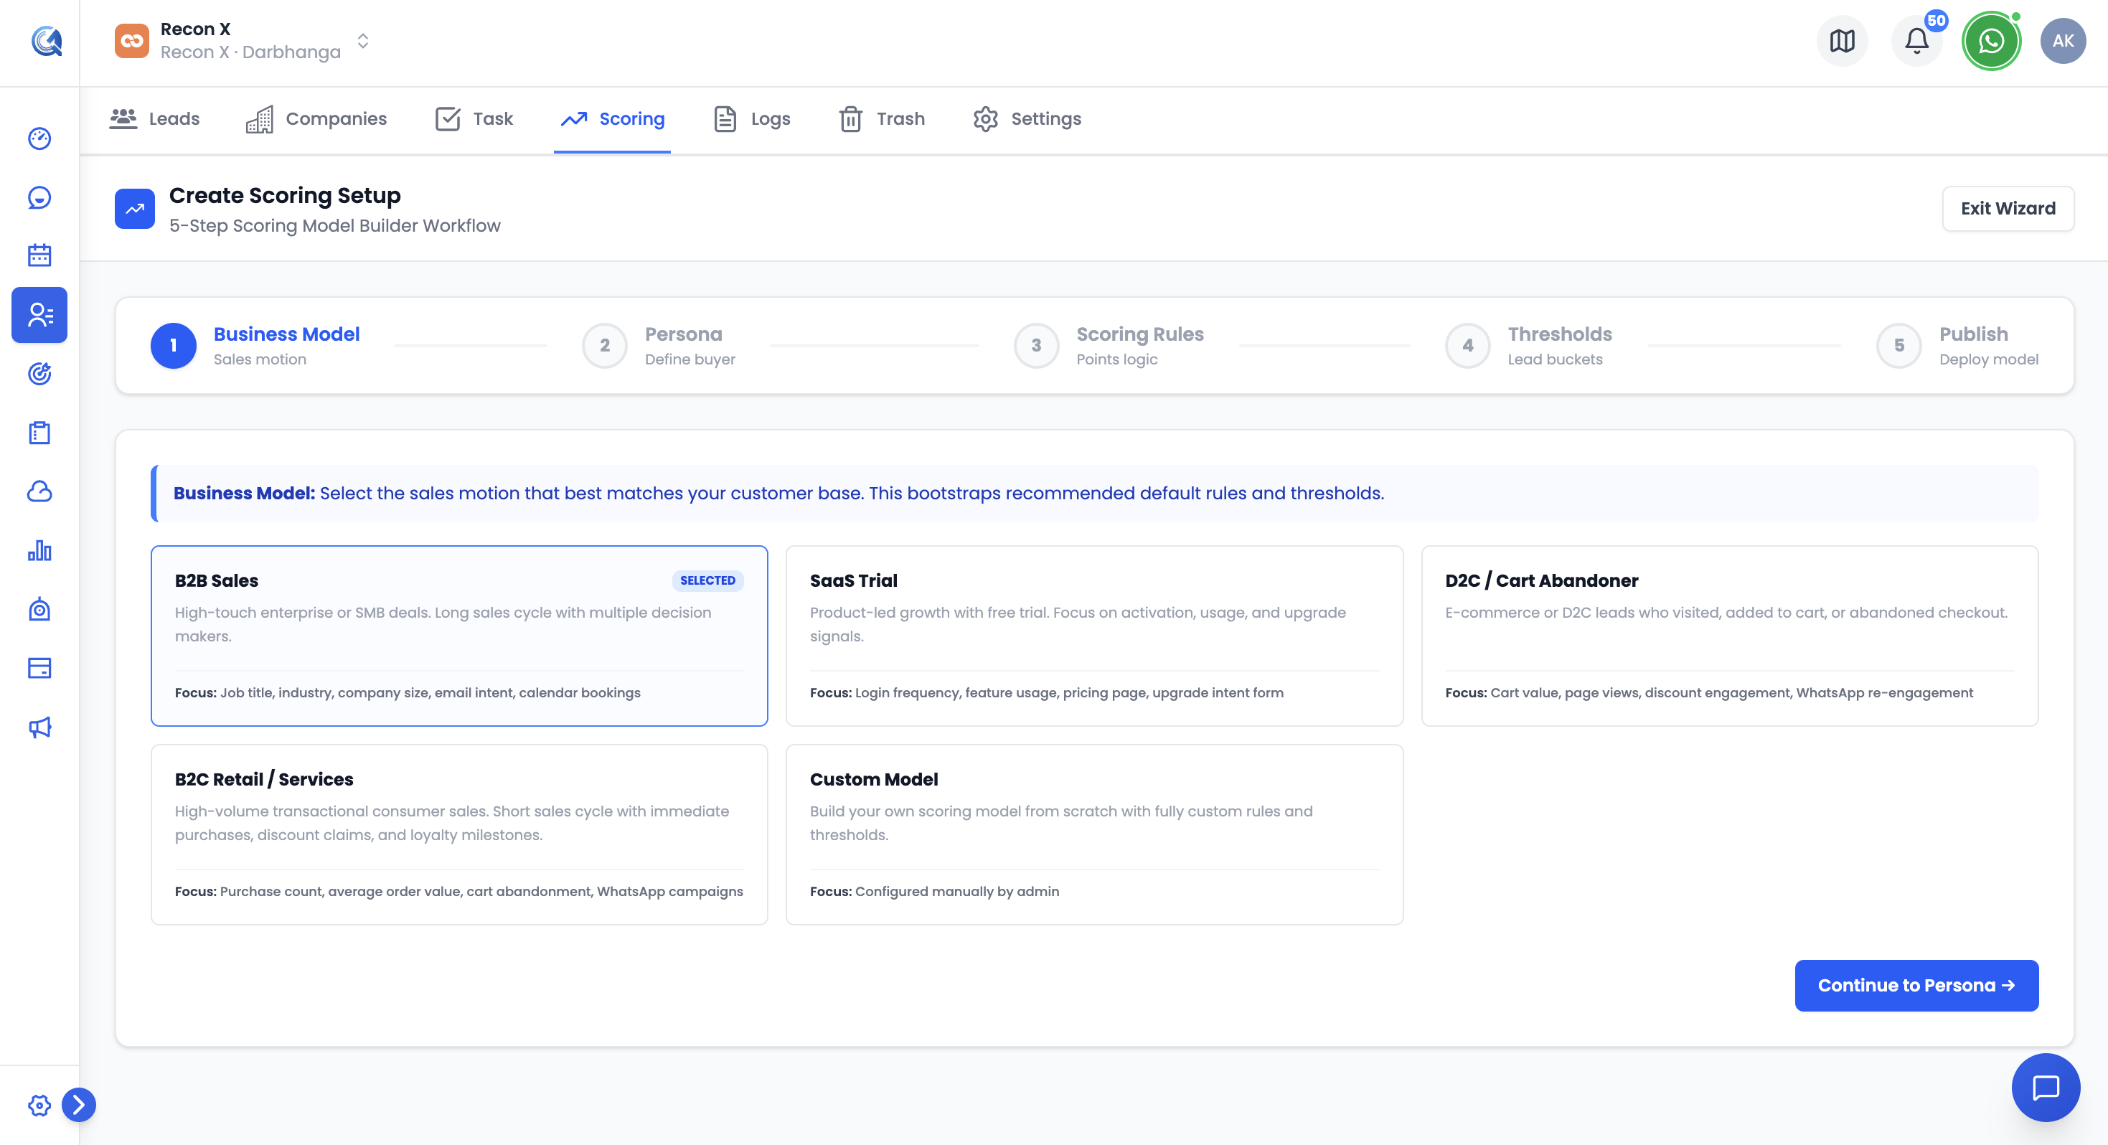Switch to the Leads tab
The image size is (2108, 1145).
[x=155, y=118]
